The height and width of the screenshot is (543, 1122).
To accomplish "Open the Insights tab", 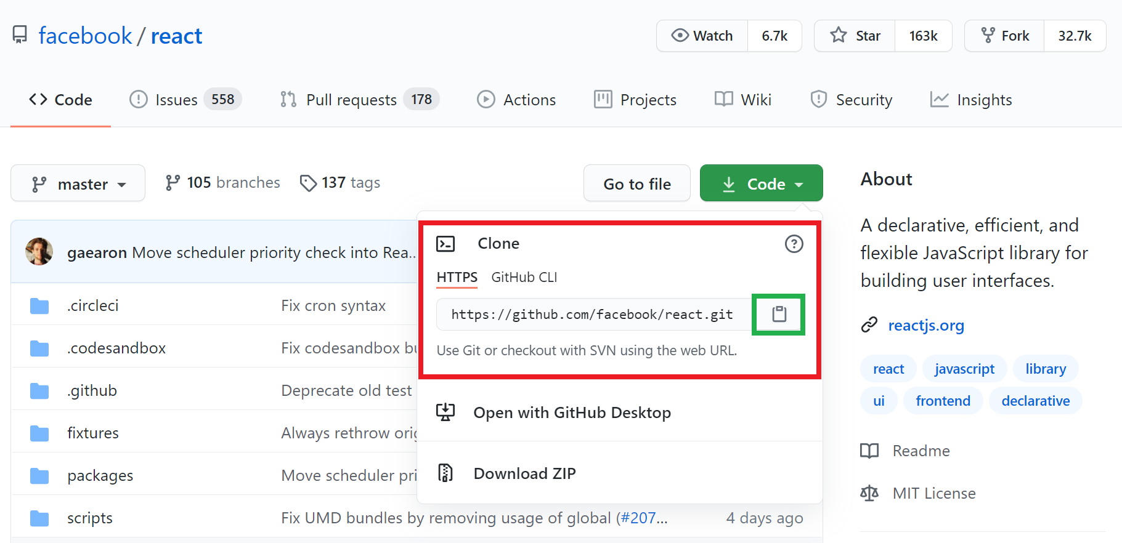I will 971,100.
